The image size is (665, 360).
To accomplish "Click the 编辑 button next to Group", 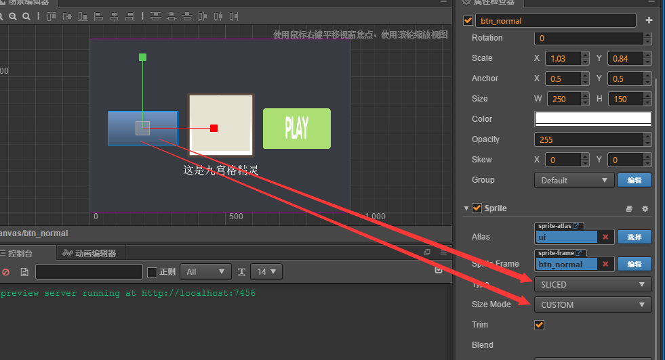I will click(x=634, y=181).
